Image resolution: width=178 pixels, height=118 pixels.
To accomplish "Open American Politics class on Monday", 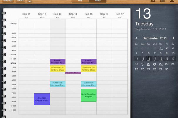I will click(42, 99).
